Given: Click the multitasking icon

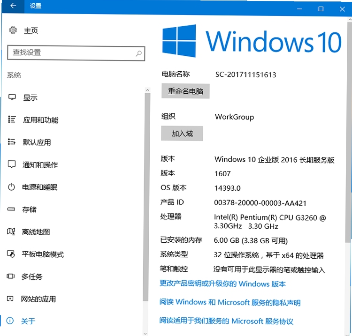Looking at the screenshot, I should coord(10,276).
